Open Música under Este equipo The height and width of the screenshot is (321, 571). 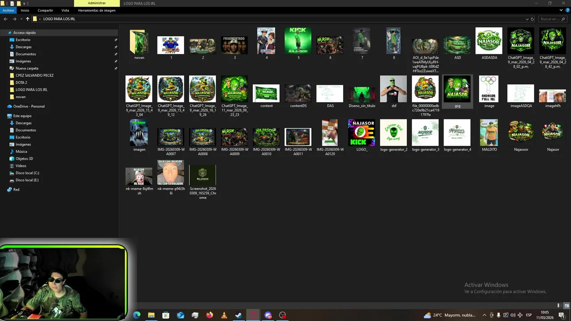click(x=21, y=152)
